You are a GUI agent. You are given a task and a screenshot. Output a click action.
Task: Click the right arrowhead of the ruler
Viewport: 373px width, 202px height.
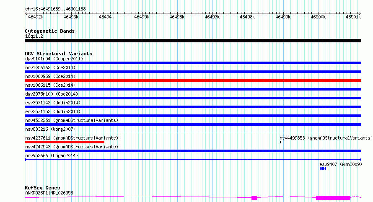[x=360, y=13]
